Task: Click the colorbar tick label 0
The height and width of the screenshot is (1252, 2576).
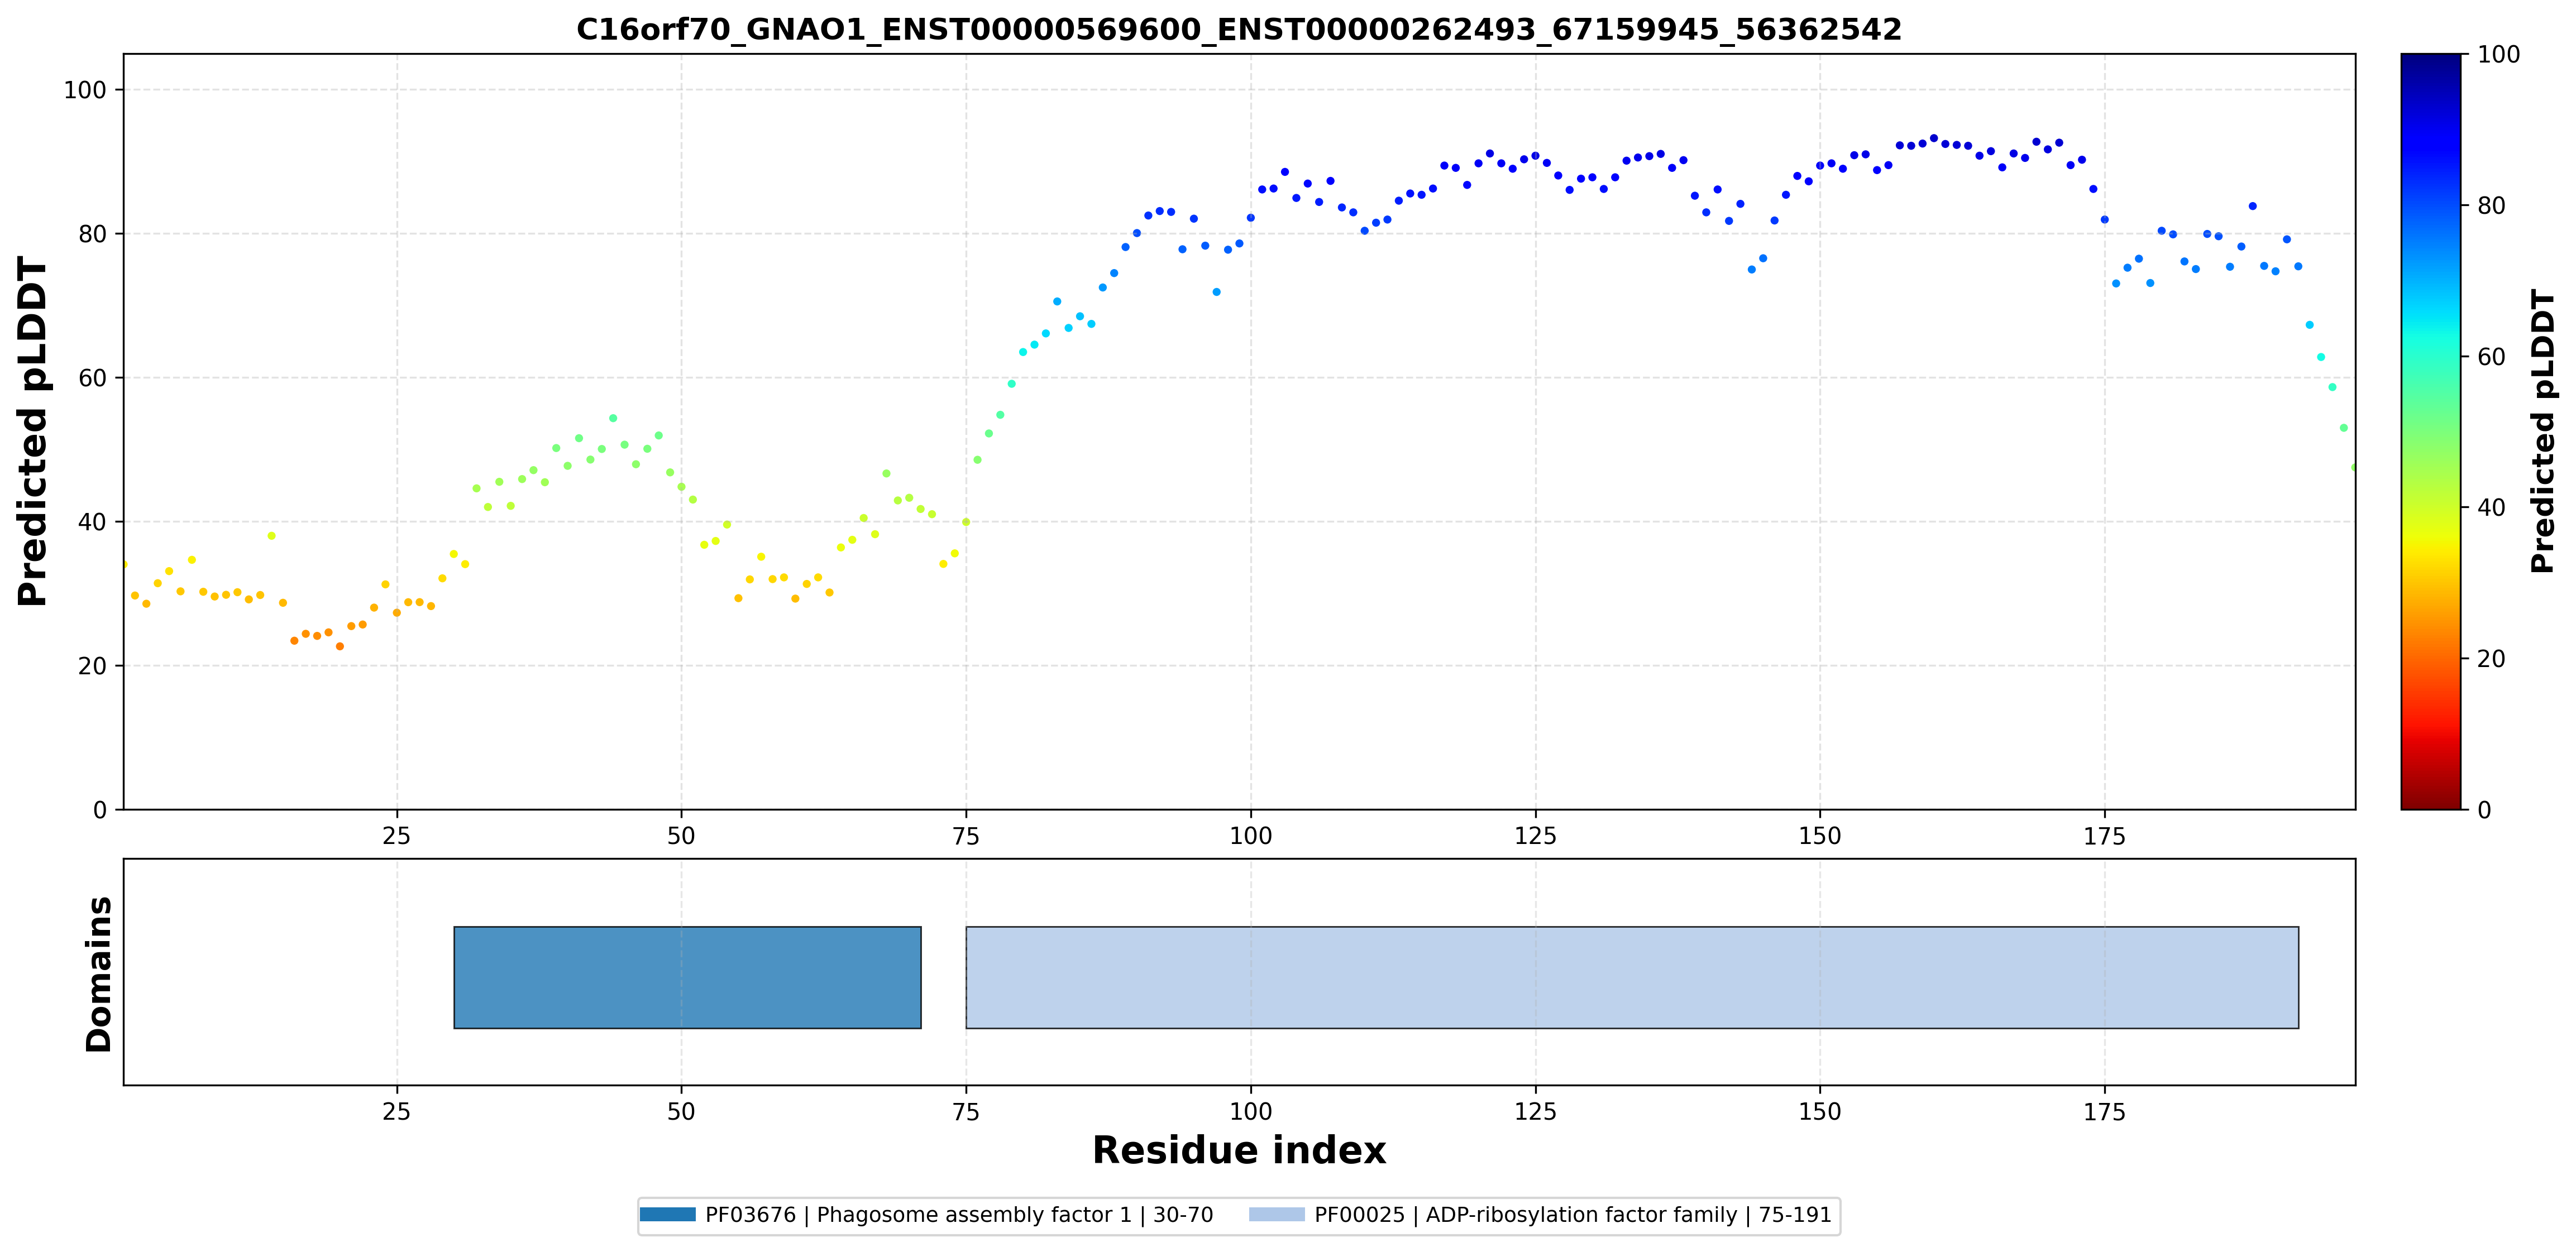Action: pyautogui.click(x=2484, y=810)
